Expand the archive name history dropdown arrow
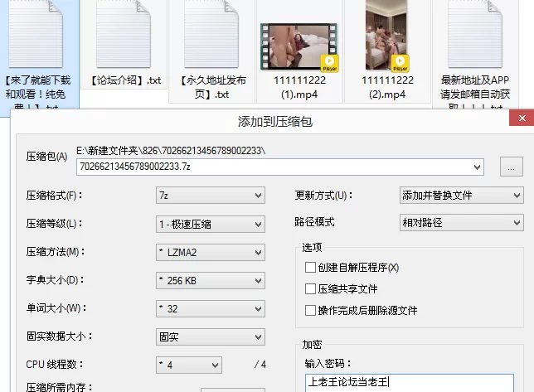This screenshot has width=534, height=392. 477,167
